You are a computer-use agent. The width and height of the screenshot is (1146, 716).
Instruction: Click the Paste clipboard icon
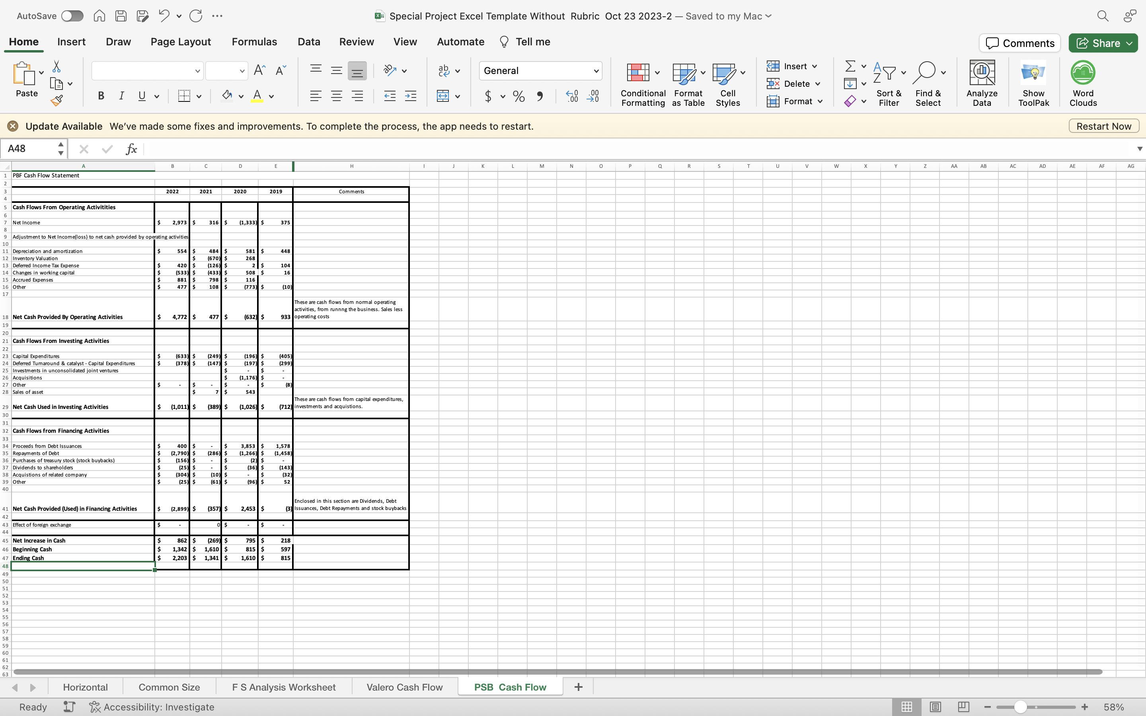pyautogui.click(x=24, y=74)
